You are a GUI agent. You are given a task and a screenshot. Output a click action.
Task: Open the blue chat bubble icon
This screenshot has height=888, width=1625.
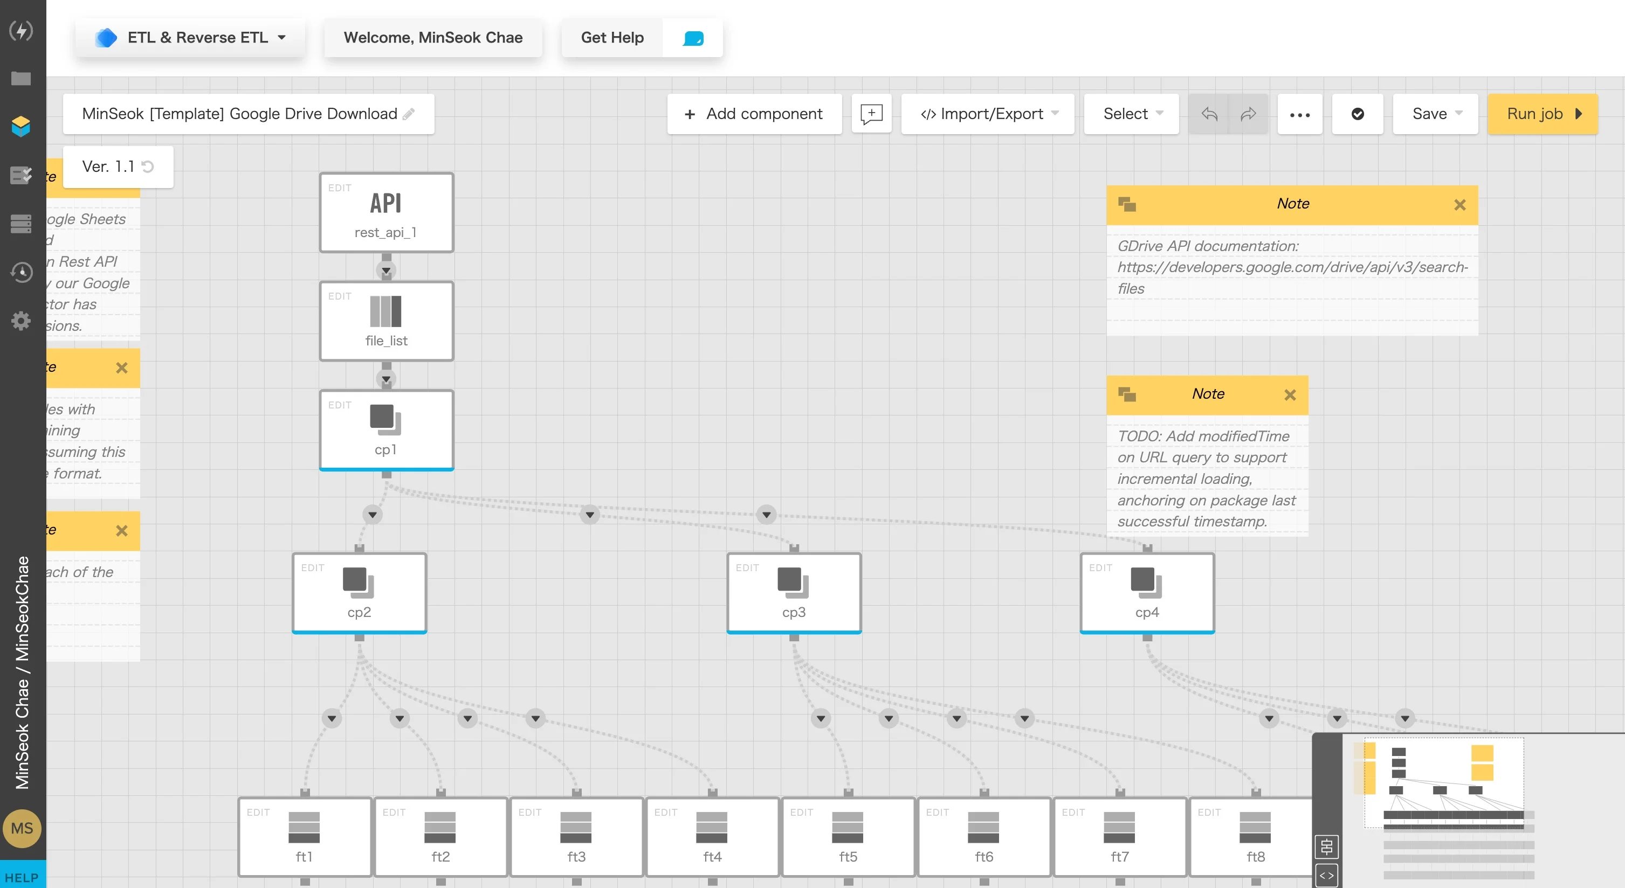[x=693, y=38]
